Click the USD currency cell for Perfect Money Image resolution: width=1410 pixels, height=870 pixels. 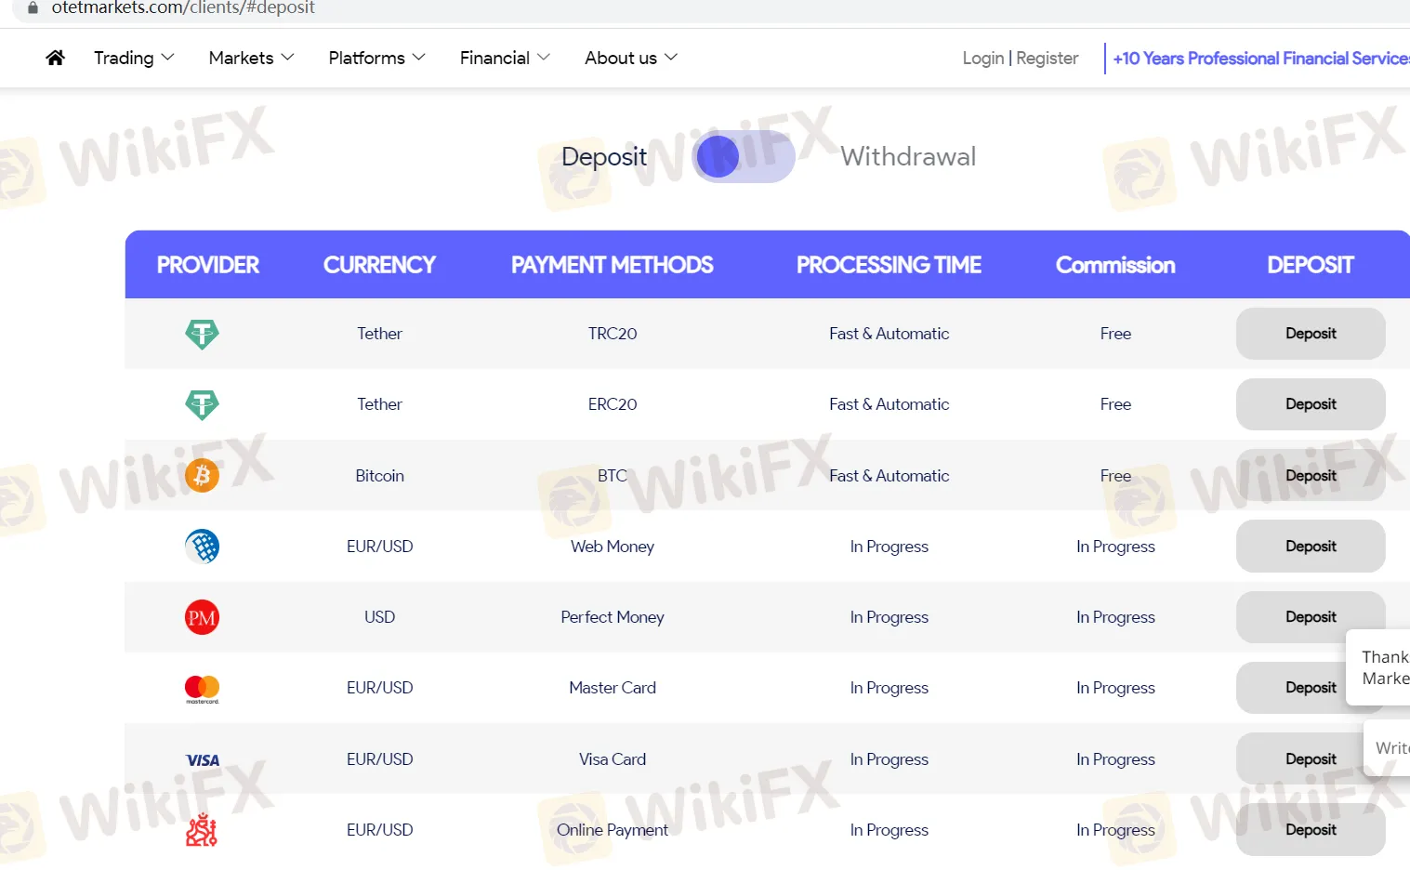379,617
